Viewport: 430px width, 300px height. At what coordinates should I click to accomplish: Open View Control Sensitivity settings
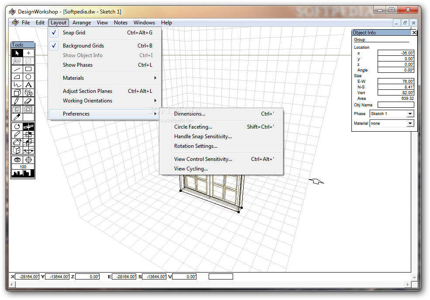pos(221,159)
